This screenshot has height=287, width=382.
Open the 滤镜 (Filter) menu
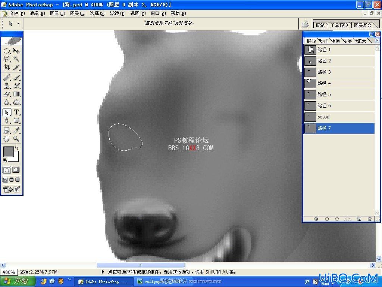118,13
